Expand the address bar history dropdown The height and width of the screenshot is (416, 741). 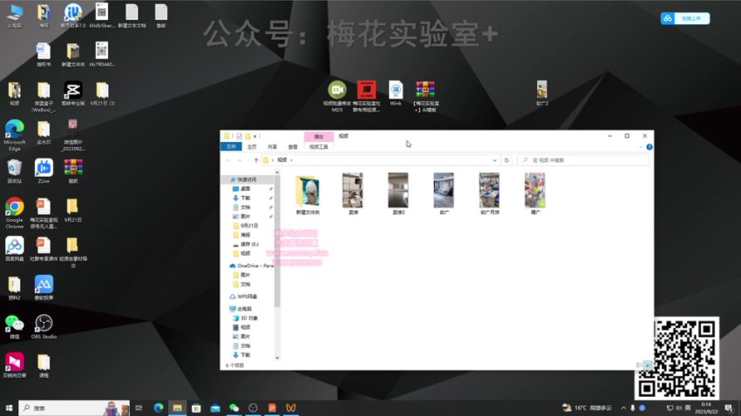[496, 160]
